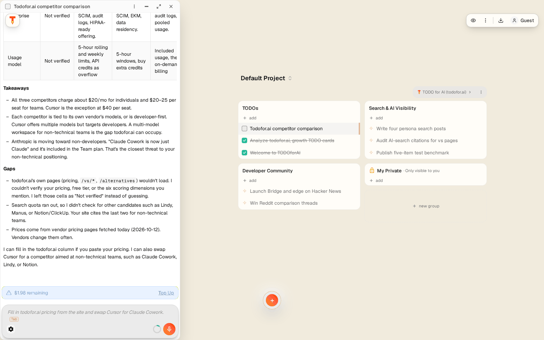
Task: Click the Developer Community group title
Action: (267, 171)
